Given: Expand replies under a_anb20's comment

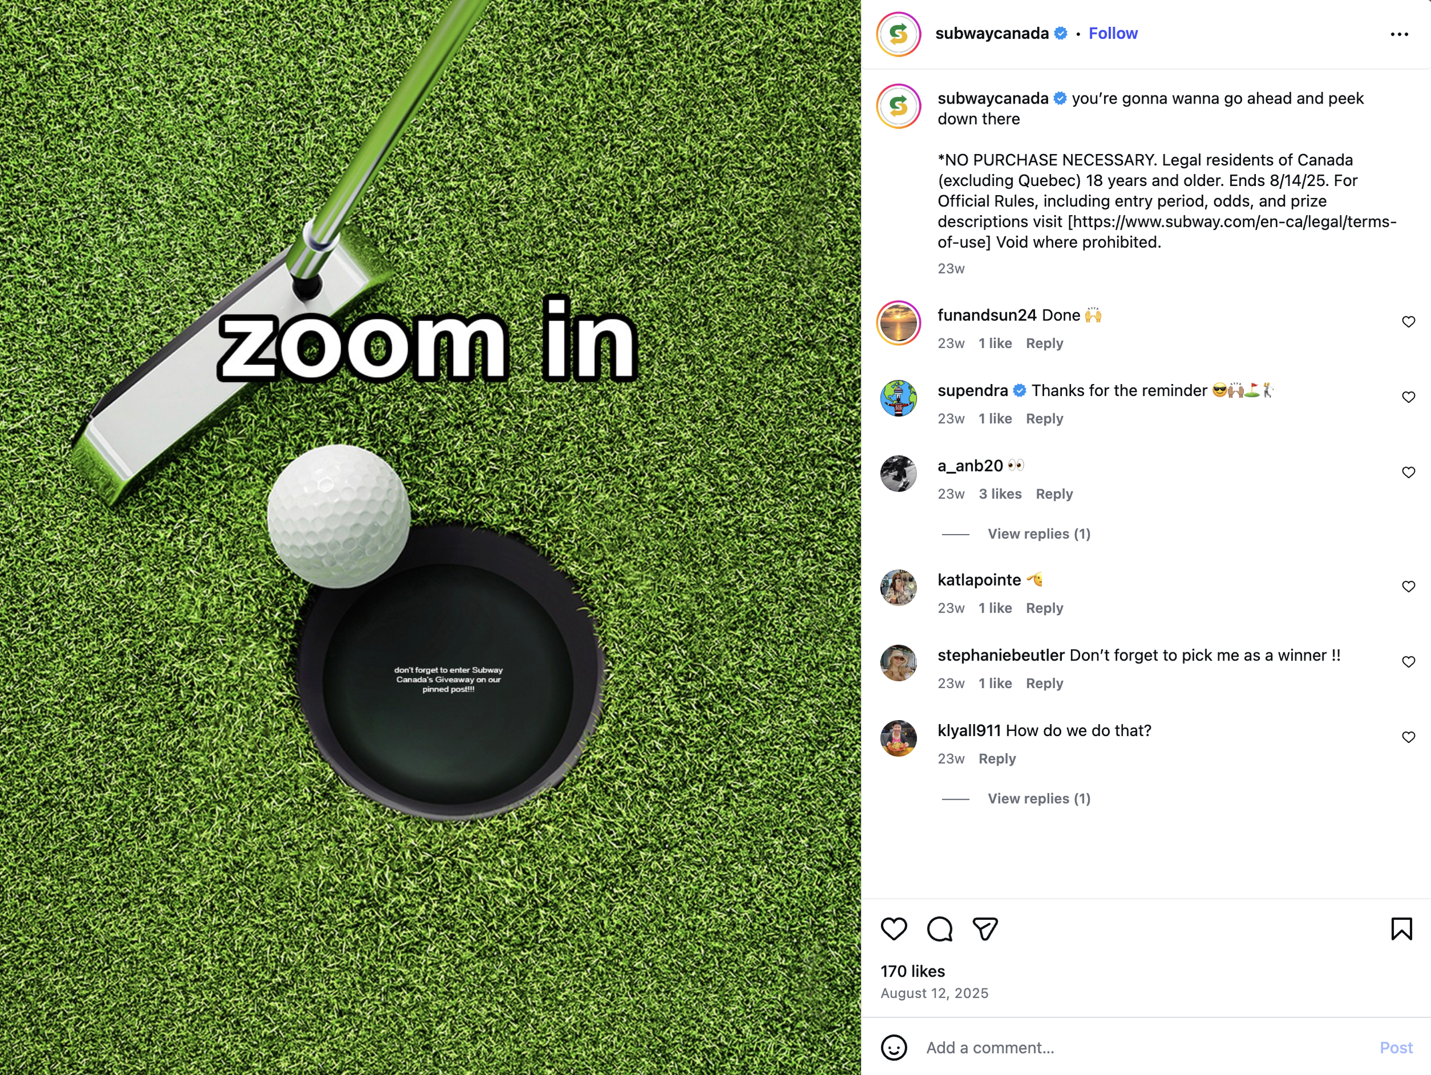Looking at the screenshot, I should tap(1038, 533).
